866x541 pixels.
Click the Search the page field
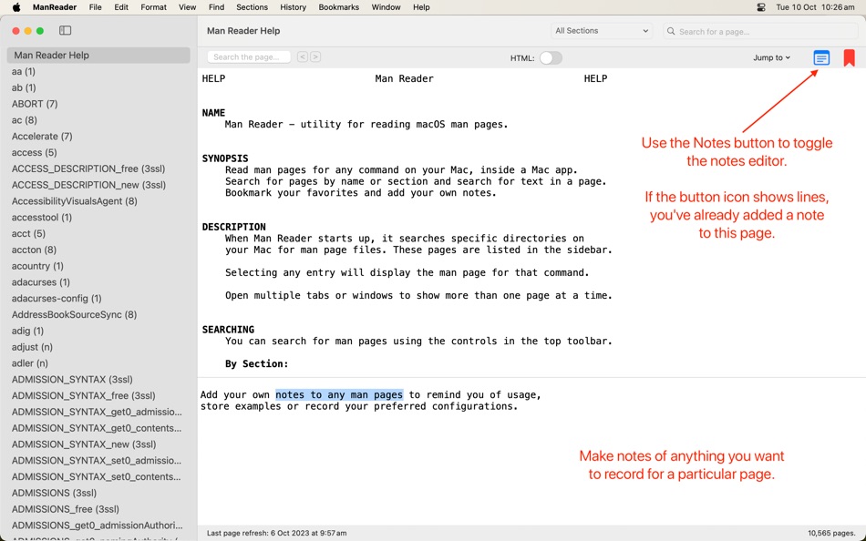pos(249,56)
